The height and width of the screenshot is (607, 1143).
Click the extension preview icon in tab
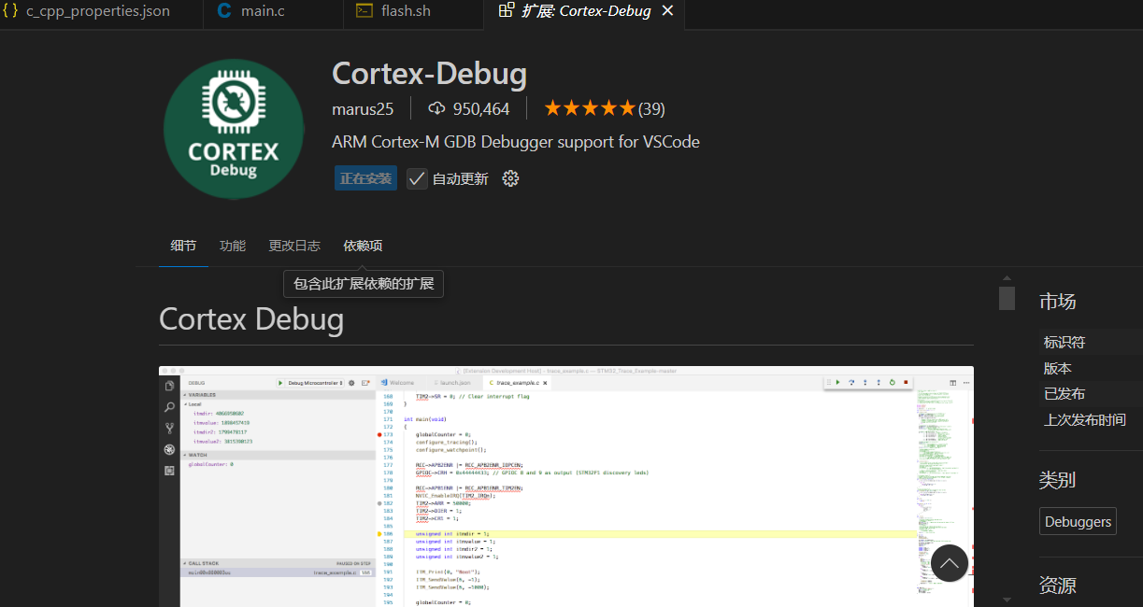tap(506, 11)
